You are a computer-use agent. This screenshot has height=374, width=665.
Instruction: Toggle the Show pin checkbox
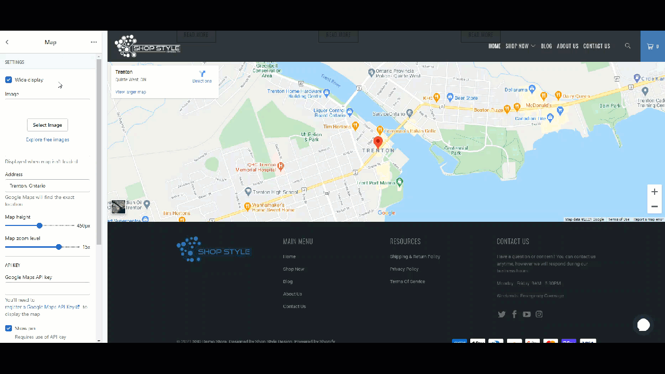(x=8, y=328)
